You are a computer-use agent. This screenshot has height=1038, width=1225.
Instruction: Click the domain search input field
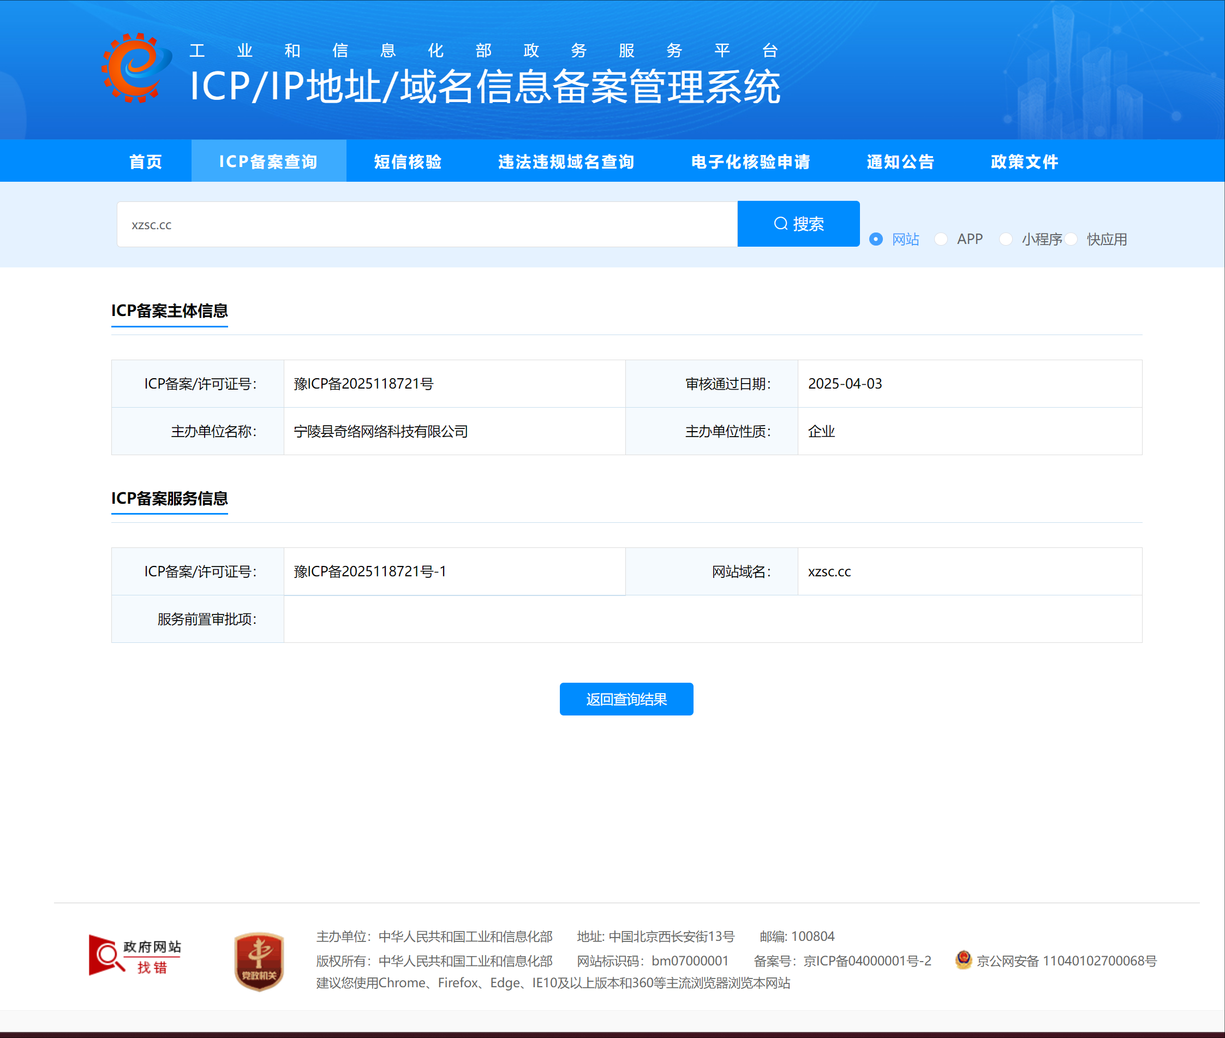[x=427, y=225]
